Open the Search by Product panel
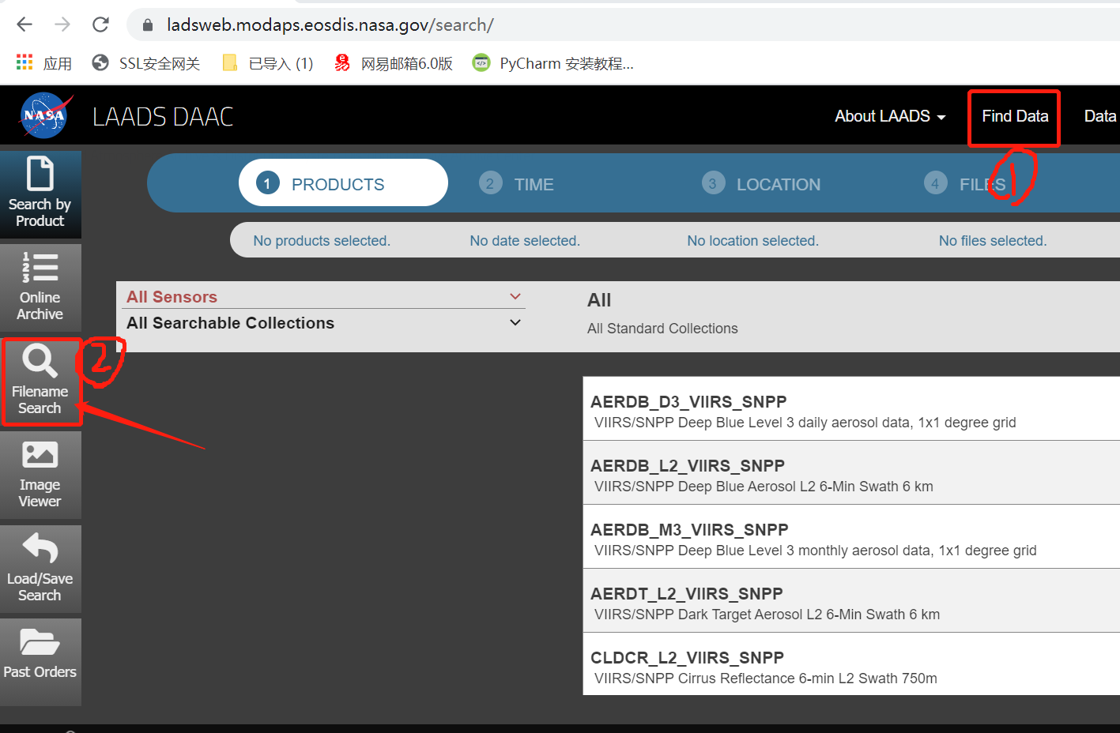1120x733 pixels. (40, 194)
